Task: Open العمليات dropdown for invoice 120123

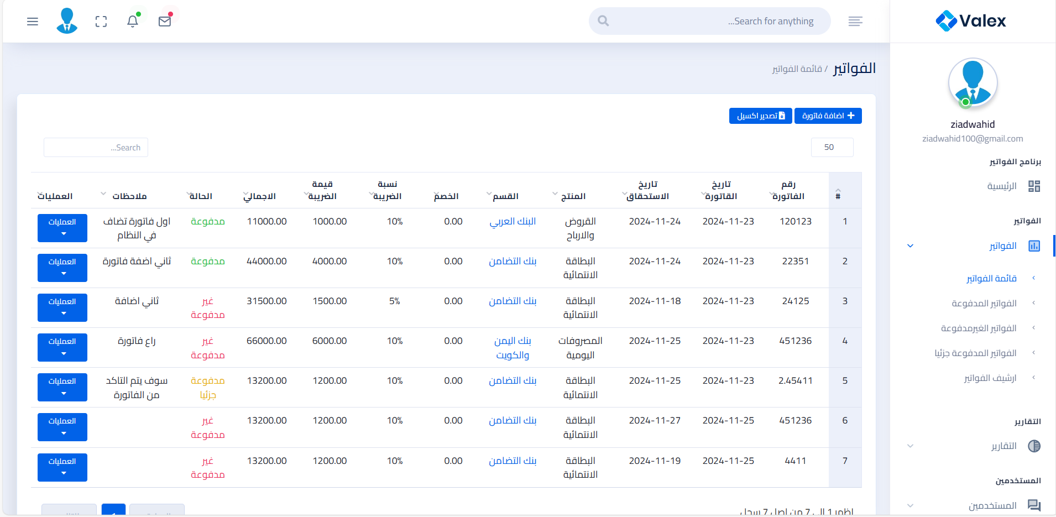Action: coord(62,228)
